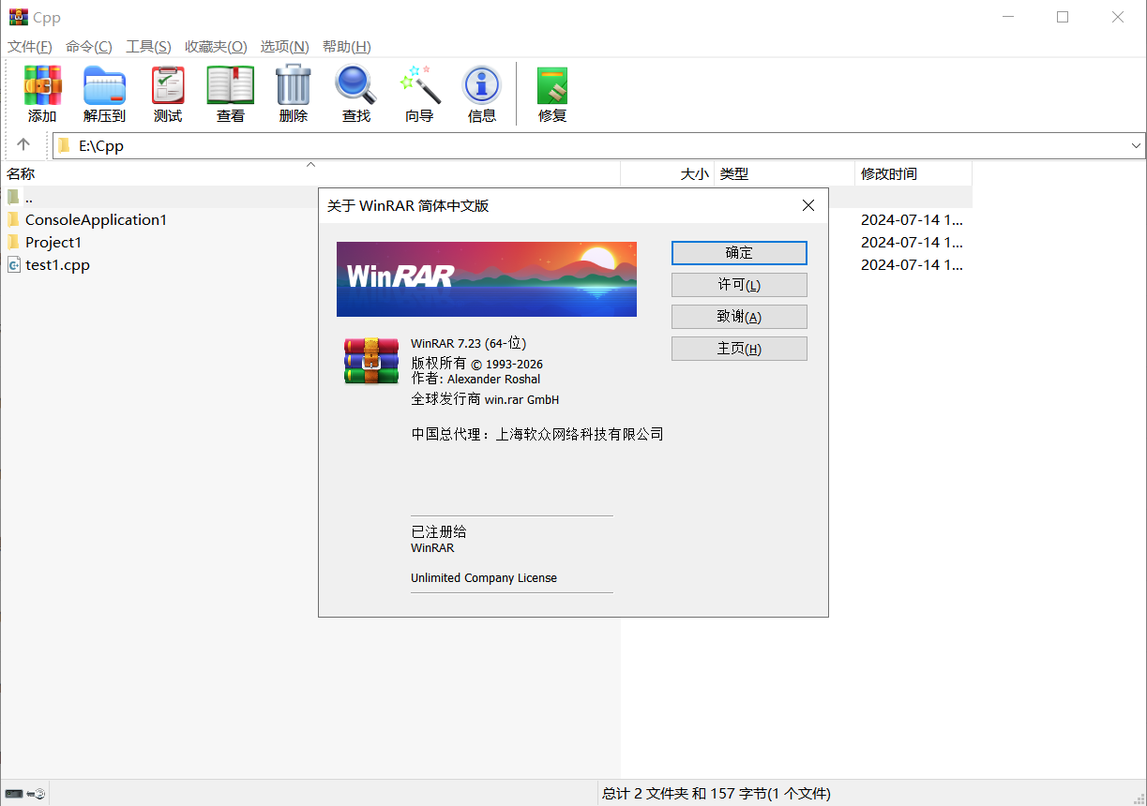The height and width of the screenshot is (806, 1147).
Task: Click the parent folder '..' icon
Action: click(x=13, y=197)
